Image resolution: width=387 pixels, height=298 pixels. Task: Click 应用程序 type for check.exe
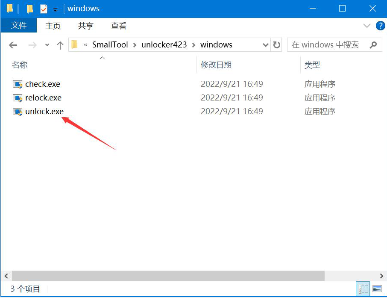click(320, 84)
